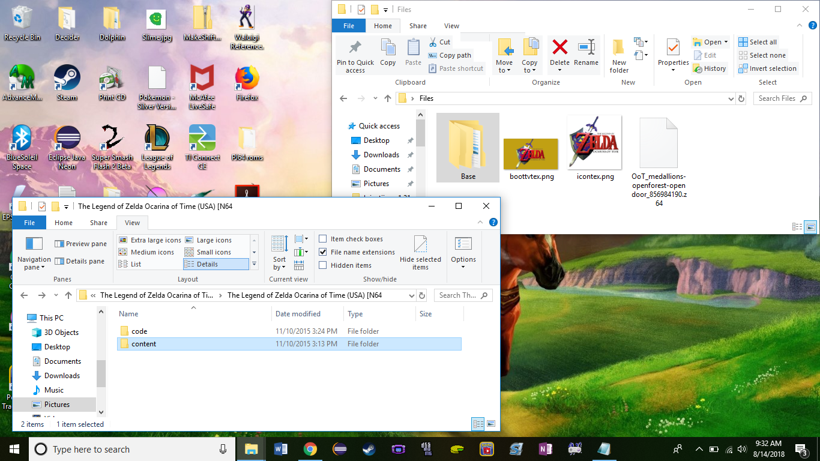Switch to large thumbnails view in Zelda status bar
820x461 pixels.
point(491,424)
